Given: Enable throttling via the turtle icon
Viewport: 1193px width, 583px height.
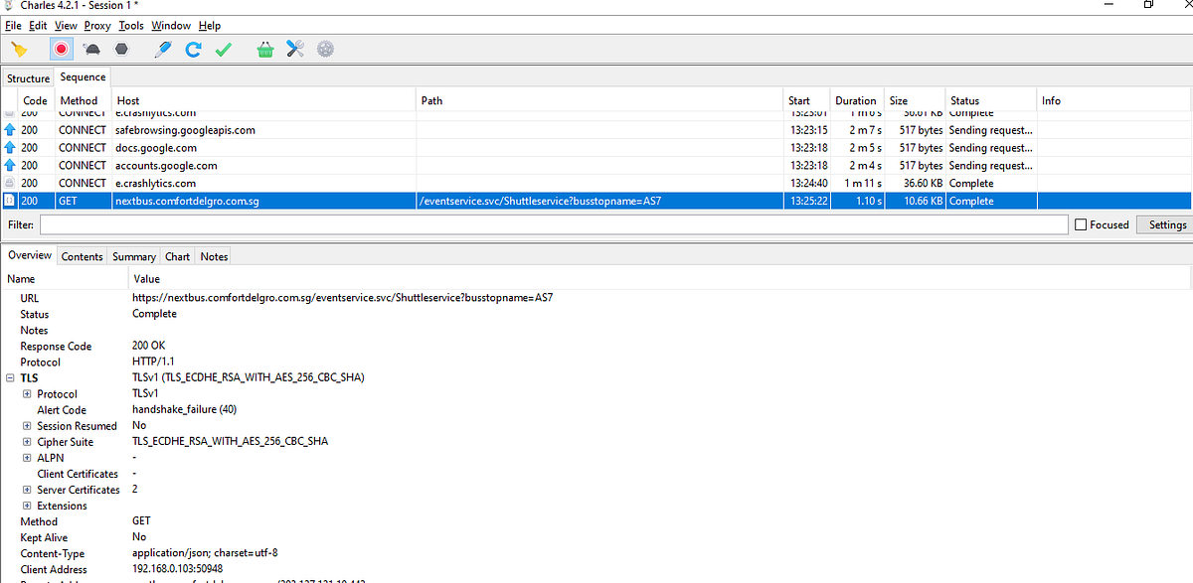Looking at the screenshot, I should click(90, 48).
